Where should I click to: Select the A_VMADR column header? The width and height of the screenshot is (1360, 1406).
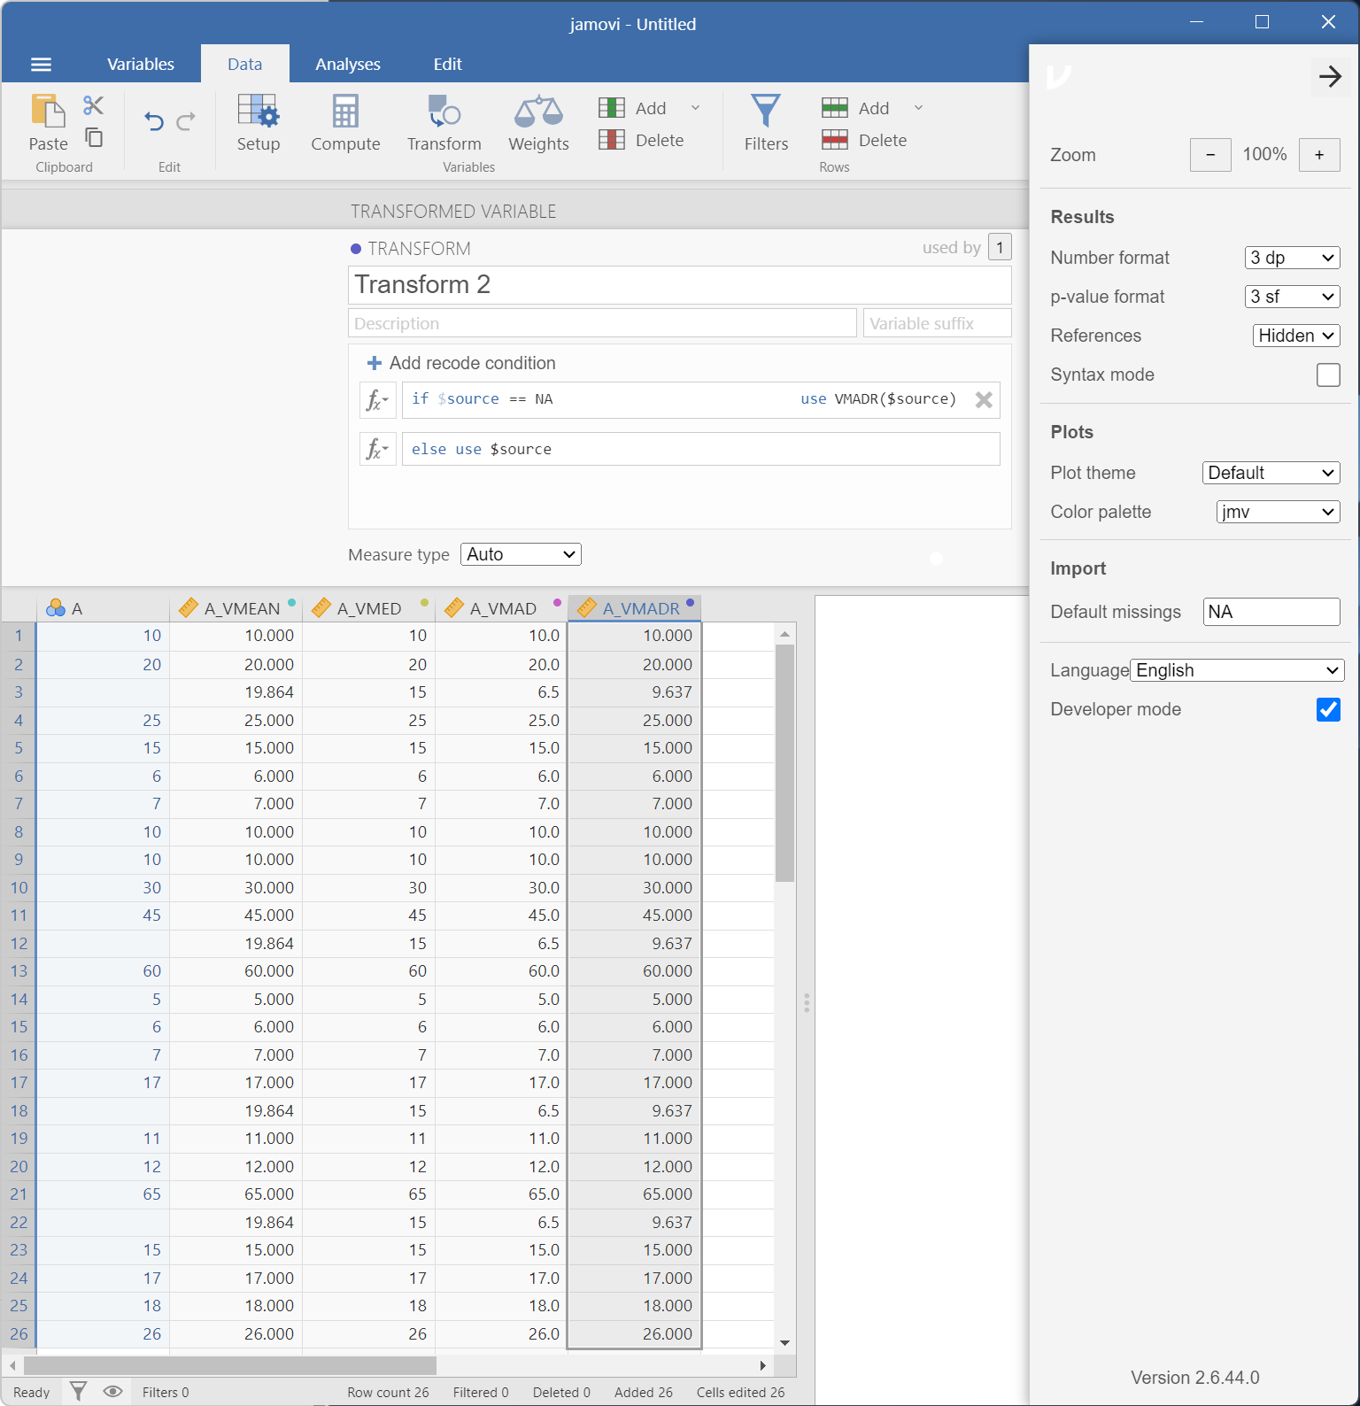635,608
